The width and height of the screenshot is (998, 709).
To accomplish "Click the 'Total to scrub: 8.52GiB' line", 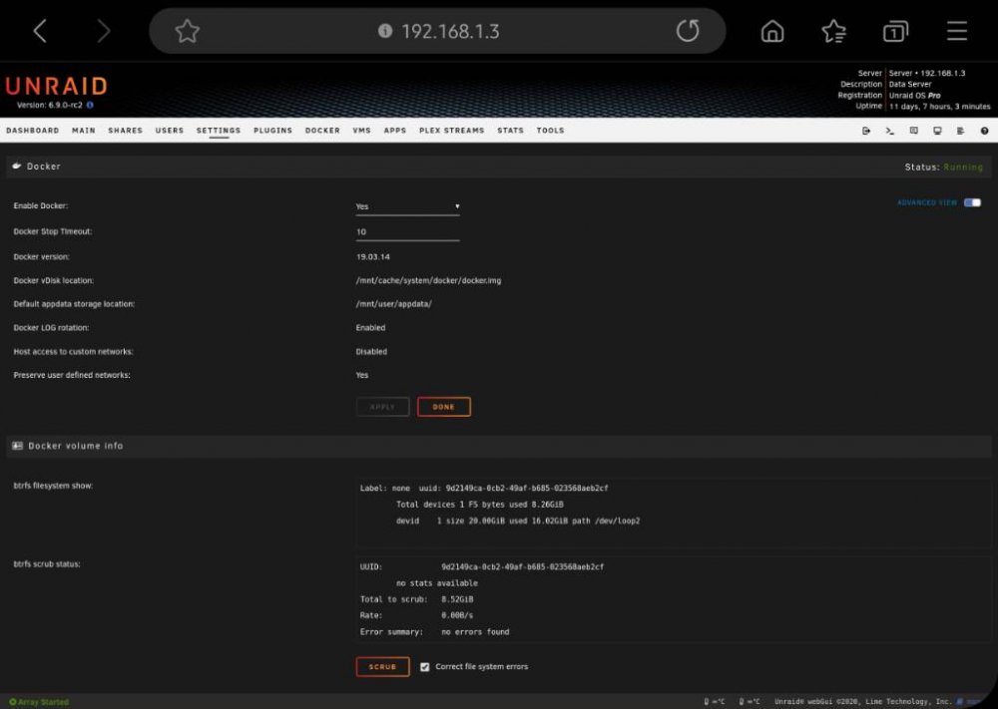I will 417,599.
